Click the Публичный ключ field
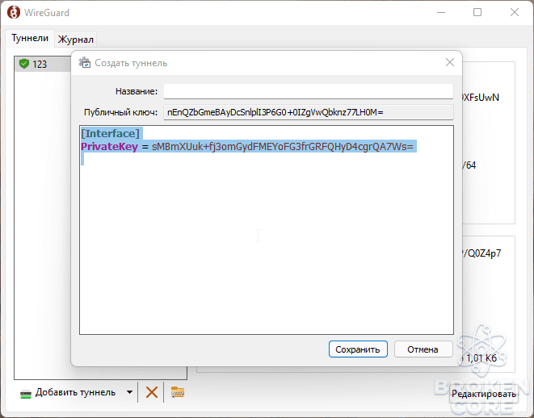The image size is (534, 418). pyautogui.click(x=309, y=112)
